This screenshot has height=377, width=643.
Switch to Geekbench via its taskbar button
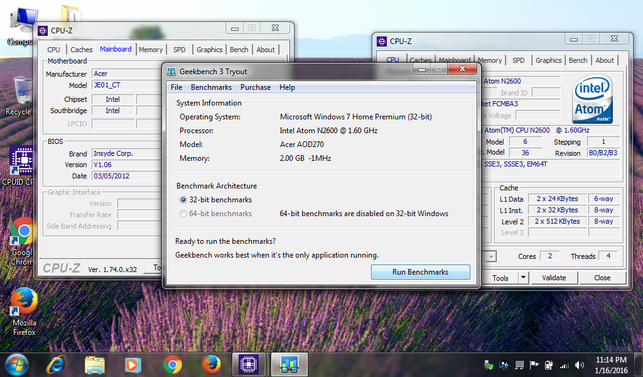[289, 364]
